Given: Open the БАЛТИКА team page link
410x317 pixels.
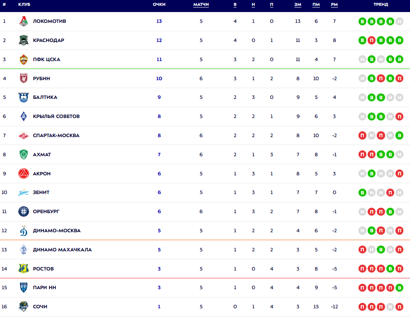Looking at the screenshot, I should (45, 97).
